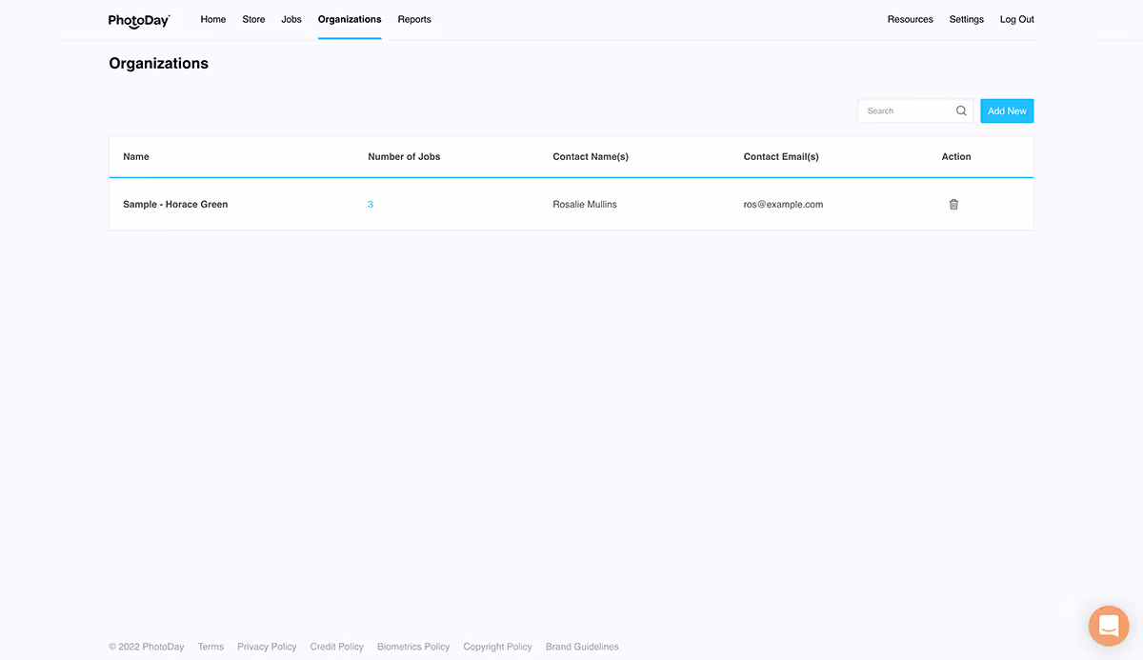1143x660 pixels.
Task: Open the Terms footer link
Action: [x=211, y=647]
